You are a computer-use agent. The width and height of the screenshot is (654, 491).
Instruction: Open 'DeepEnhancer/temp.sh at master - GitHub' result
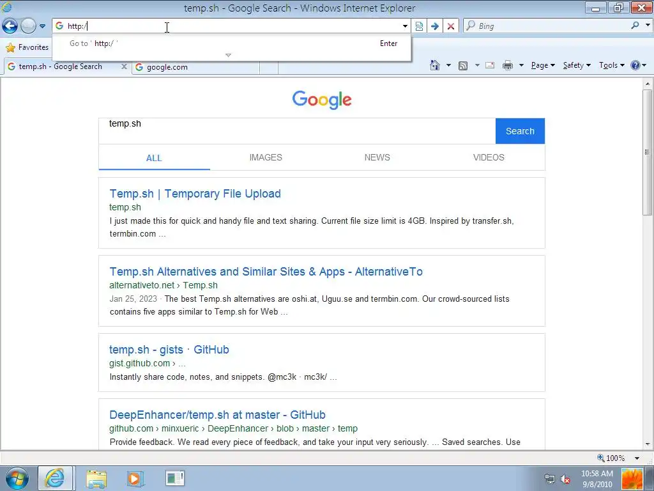[217, 415]
